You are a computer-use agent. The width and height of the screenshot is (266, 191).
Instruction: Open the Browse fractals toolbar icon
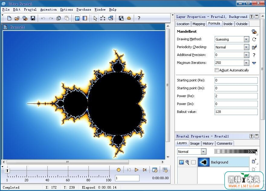click(25, 18)
